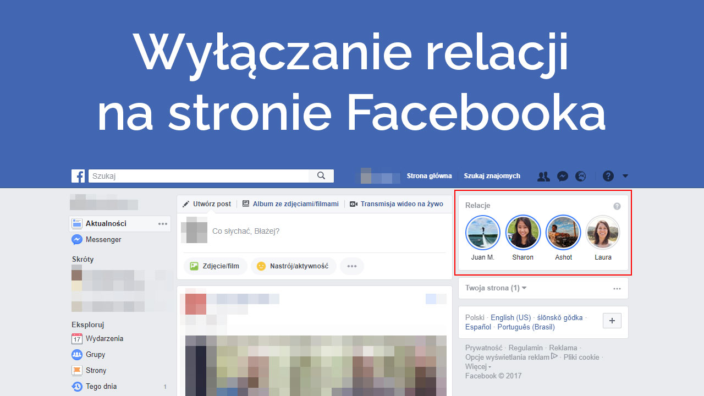Go to Strona główna
Image resolution: width=704 pixels, height=396 pixels.
tap(429, 176)
